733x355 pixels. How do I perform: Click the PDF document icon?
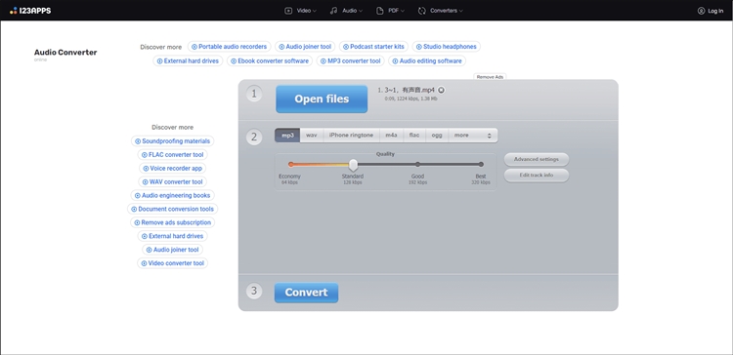[x=380, y=11]
